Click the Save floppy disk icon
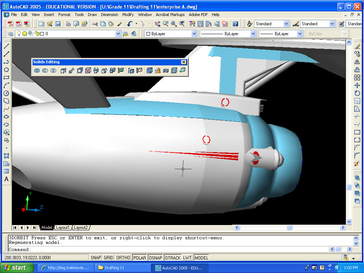Viewport: 364px width, 273px height. click(x=58, y=24)
